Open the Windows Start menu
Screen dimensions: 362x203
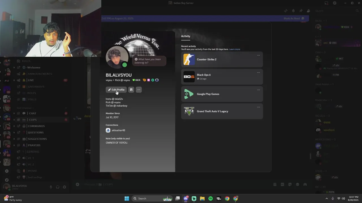127,198
